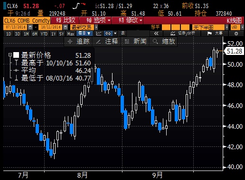Click the K线图 title label
Viewport: 245px width, 180px height.
tap(234, 20)
